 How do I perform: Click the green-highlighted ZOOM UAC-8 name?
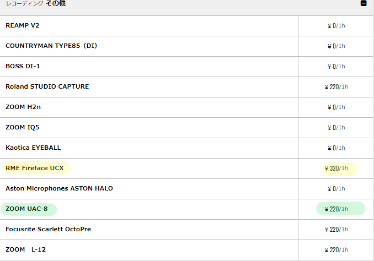coord(26,209)
